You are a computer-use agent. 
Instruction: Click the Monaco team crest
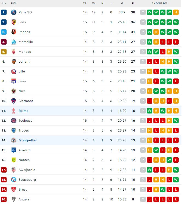(14, 52)
